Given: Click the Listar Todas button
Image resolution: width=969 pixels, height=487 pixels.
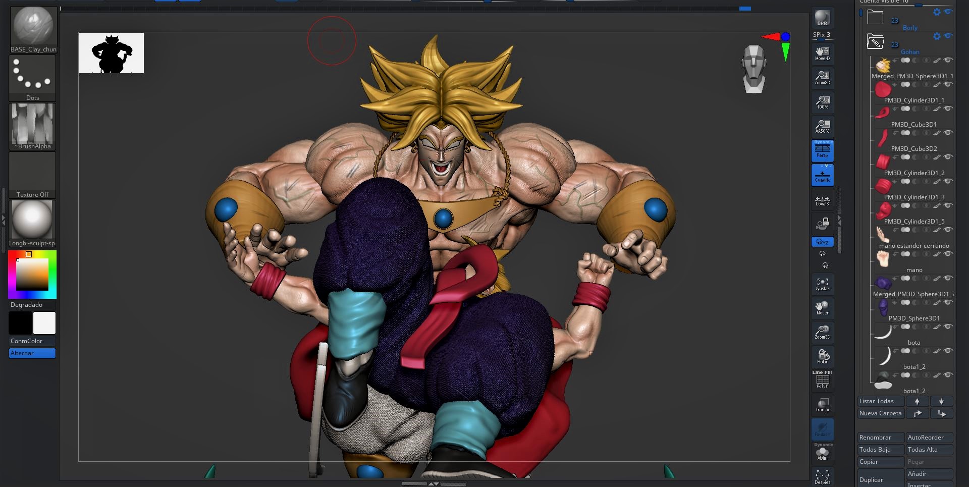Looking at the screenshot, I should [881, 401].
